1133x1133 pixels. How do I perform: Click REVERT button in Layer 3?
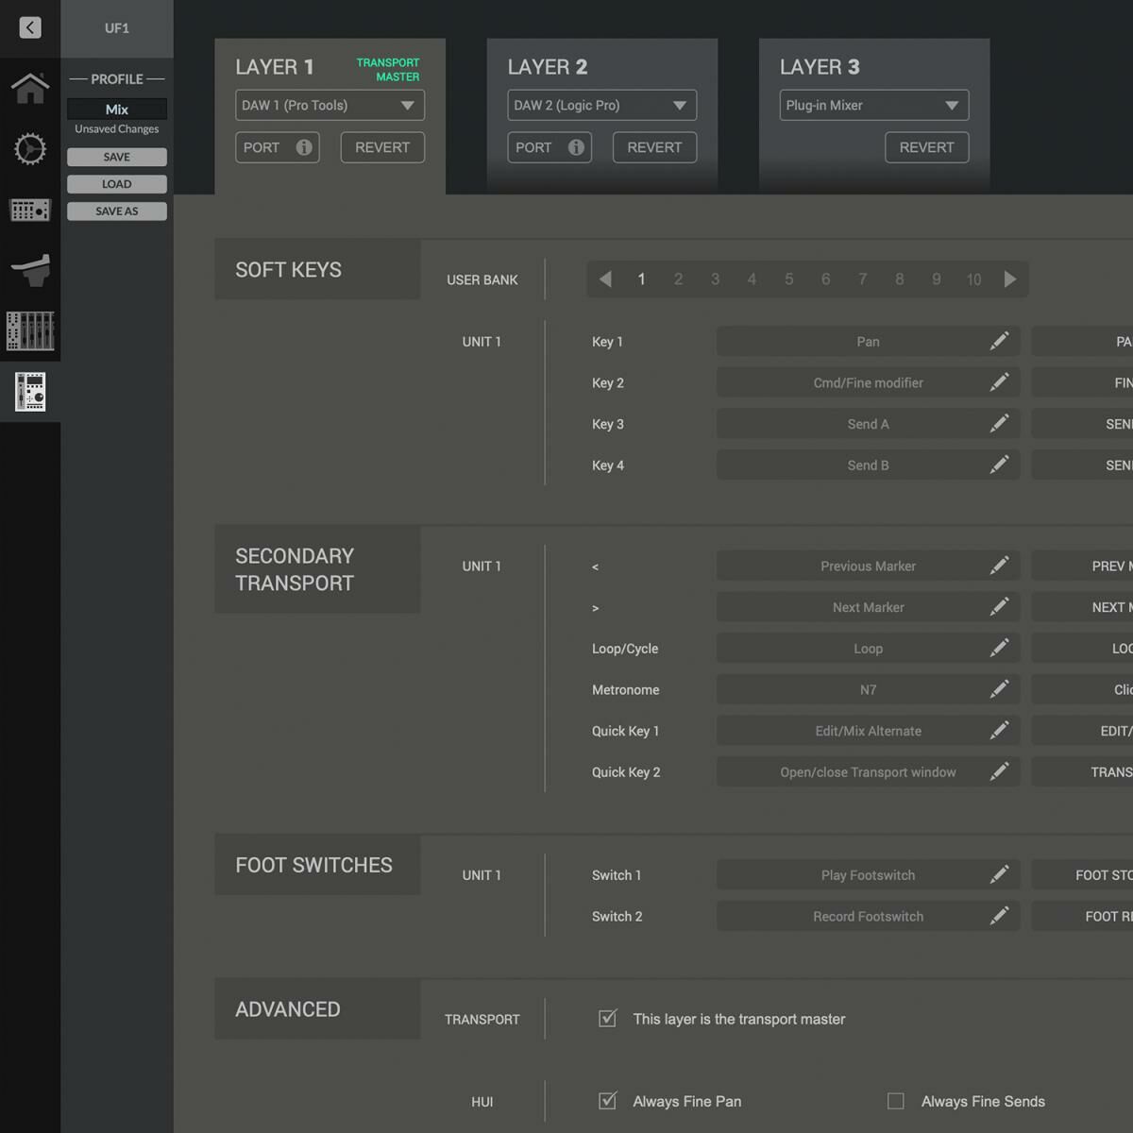tap(926, 147)
